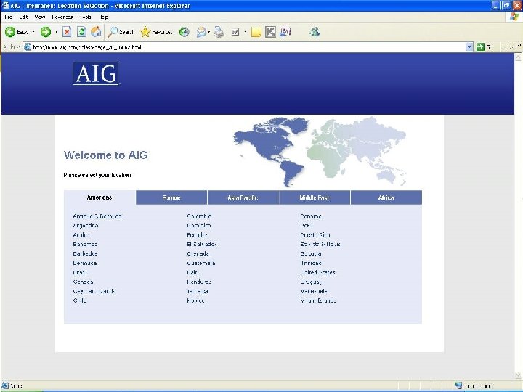Click the status bar page icon
Image resolution: width=523 pixels, height=392 pixels.
click(x=4, y=385)
